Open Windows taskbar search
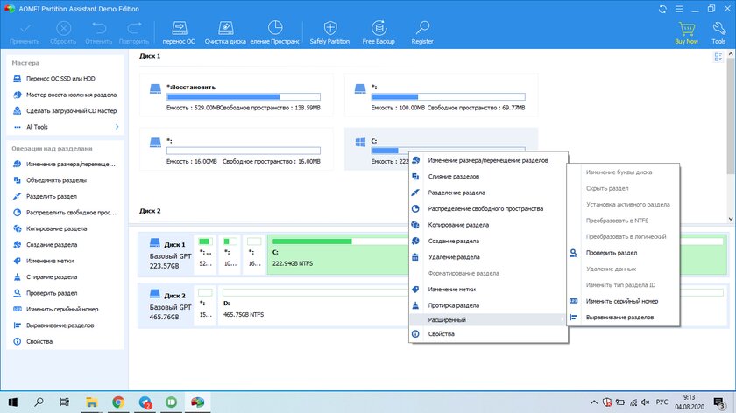 [39, 402]
